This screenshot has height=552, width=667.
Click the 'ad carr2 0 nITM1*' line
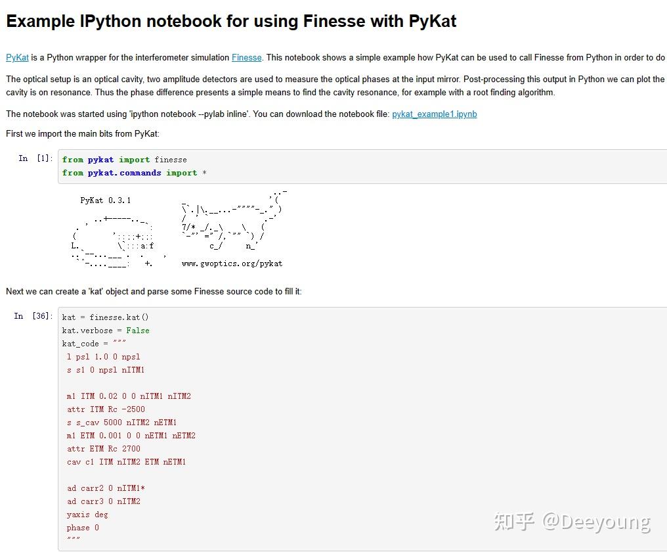pyautogui.click(x=106, y=488)
